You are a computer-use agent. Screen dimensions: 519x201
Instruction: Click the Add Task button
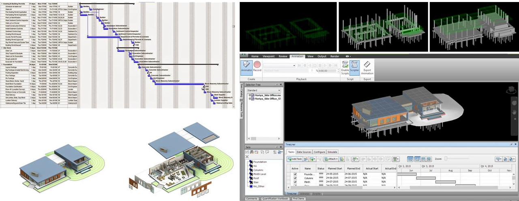tap(295, 159)
